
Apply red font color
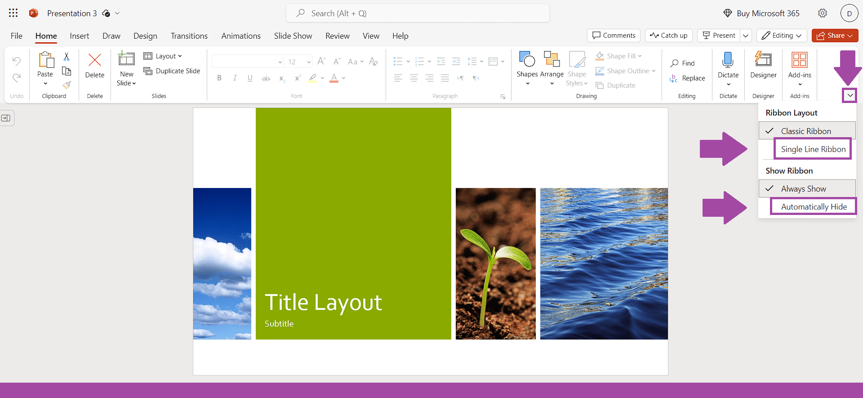coord(334,78)
